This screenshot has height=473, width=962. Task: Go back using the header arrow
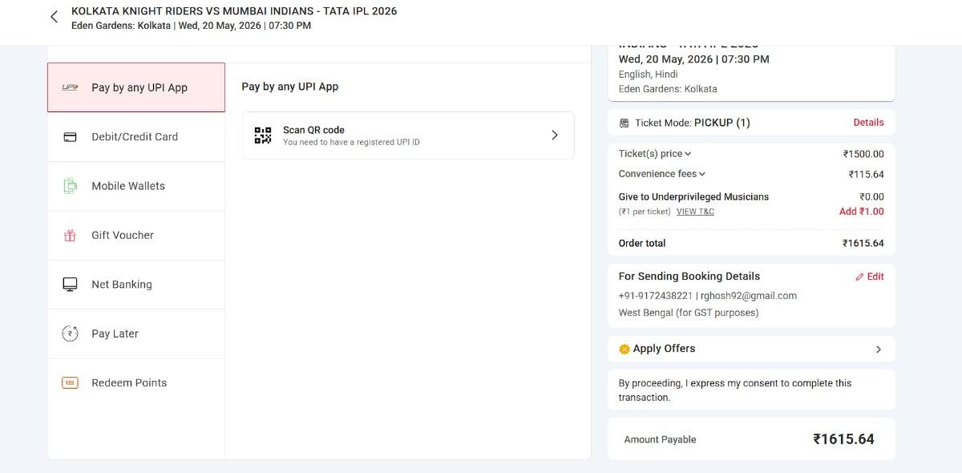[55, 17]
